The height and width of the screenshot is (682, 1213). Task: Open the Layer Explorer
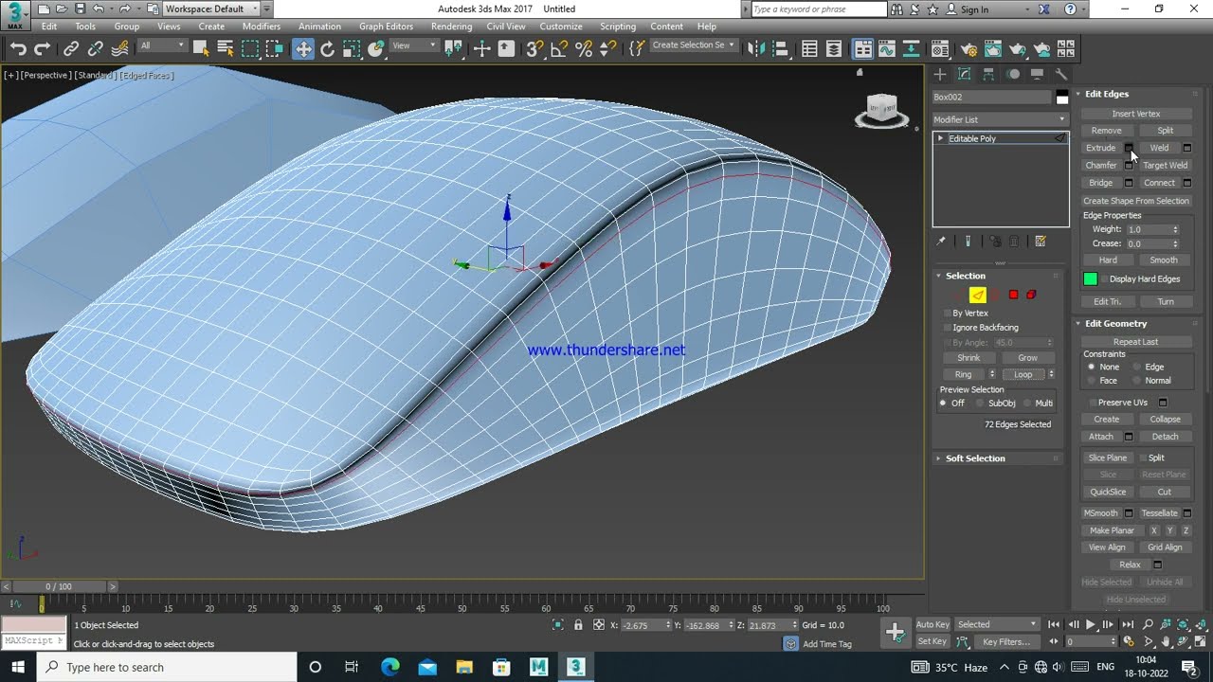click(834, 48)
